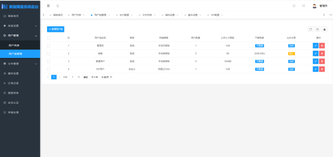333x157 pixels.
Task: Collapse the sidebar with the menu fold icon
Action: [48, 6]
